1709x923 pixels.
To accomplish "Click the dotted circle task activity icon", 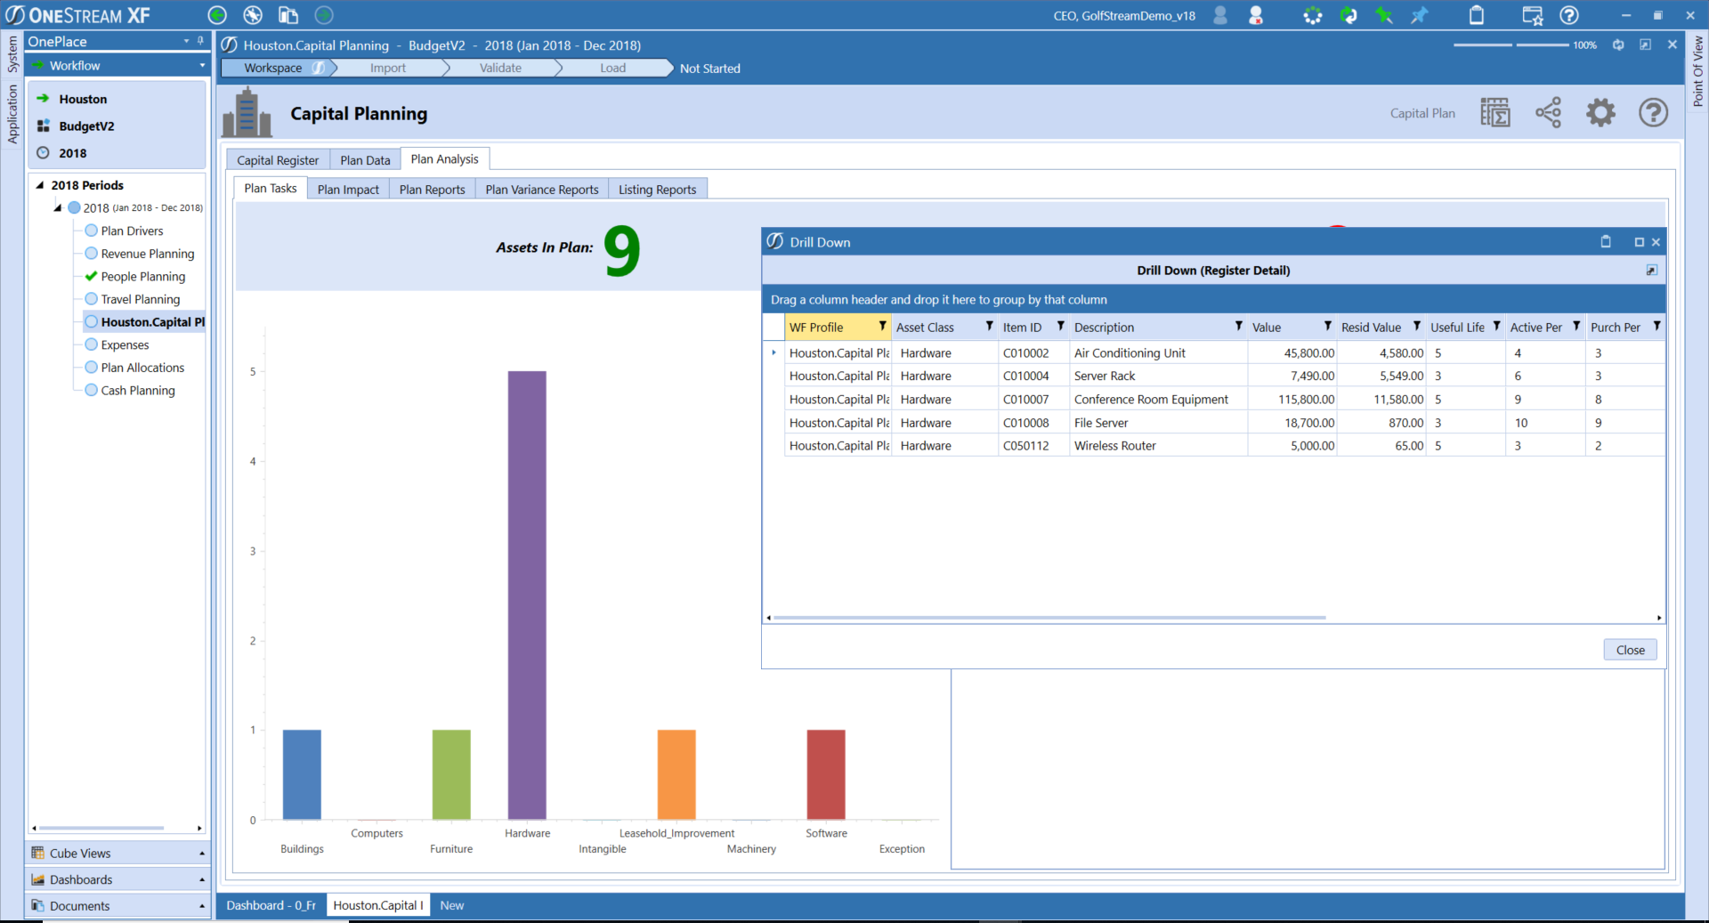I will point(1313,15).
